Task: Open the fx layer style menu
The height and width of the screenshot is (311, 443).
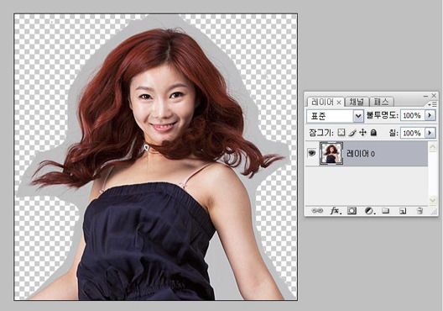Action: tap(336, 211)
